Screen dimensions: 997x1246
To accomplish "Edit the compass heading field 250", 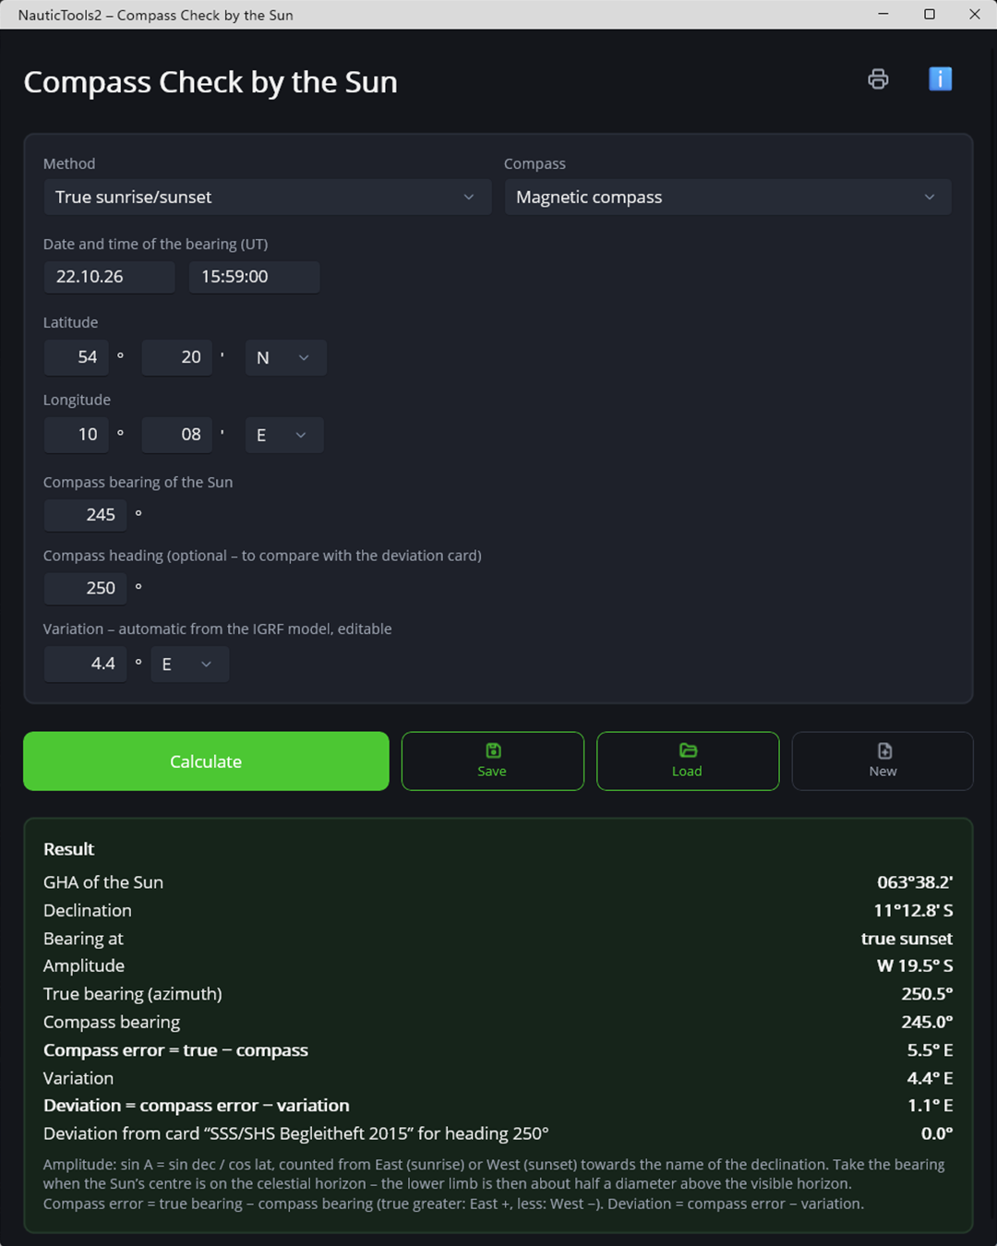I will [85, 589].
